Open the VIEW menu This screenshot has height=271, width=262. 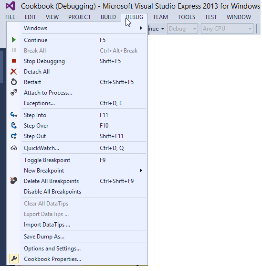click(52, 17)
